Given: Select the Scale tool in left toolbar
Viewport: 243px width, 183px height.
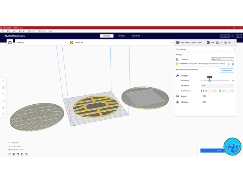Looking at the screenshot, I should (x=3, y=88).
